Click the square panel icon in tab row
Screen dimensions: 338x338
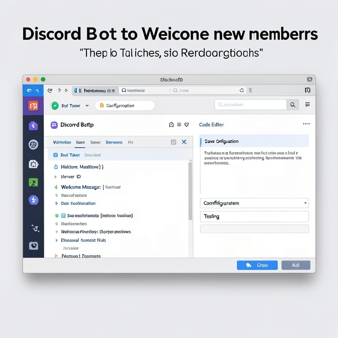click(x=174, y=142)
